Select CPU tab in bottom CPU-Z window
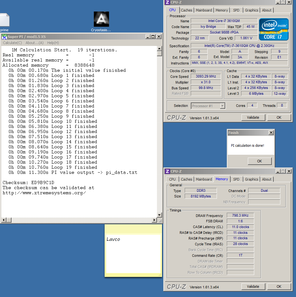Image resolution: width=296 pixels, height=297 pixels. (172, 179)
